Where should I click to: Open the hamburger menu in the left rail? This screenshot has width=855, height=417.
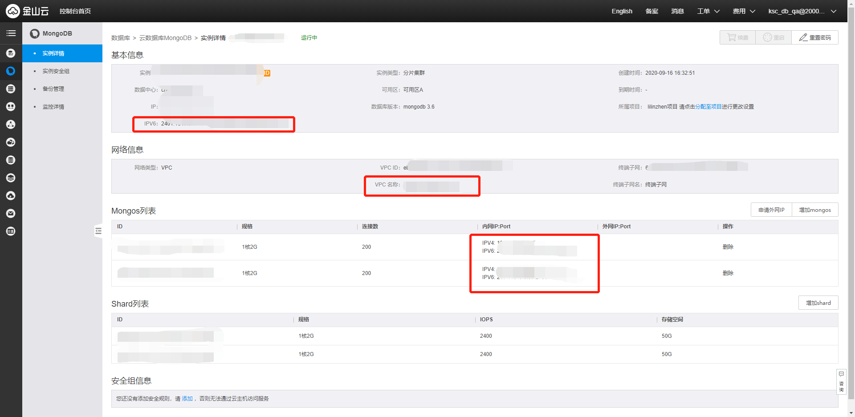pyautogui.click(x=11, y=33)
